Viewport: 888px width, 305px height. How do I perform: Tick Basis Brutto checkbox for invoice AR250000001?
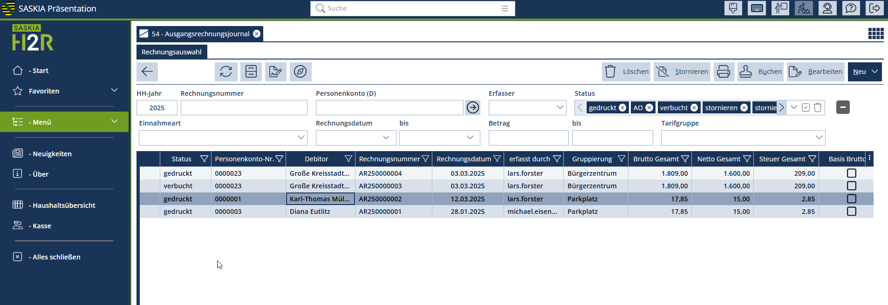pos(851,212)
